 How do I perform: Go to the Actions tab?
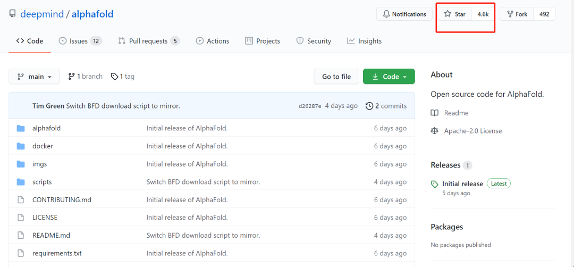click(212, 41)
